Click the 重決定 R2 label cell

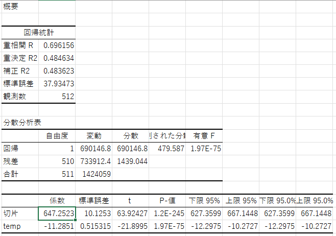pyautogui.click(x=19, y=58)
